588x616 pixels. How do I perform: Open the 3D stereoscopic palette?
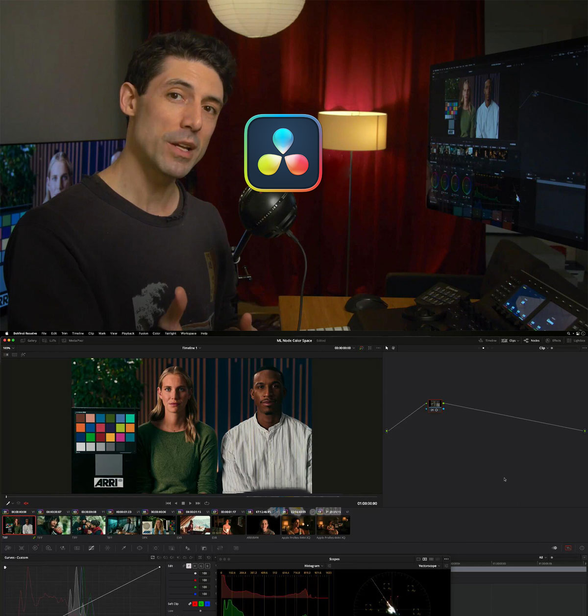[236, 548]
